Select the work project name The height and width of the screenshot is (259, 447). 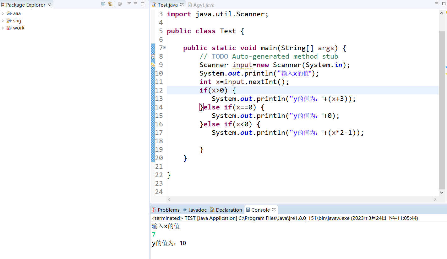(x=19, y=28)
